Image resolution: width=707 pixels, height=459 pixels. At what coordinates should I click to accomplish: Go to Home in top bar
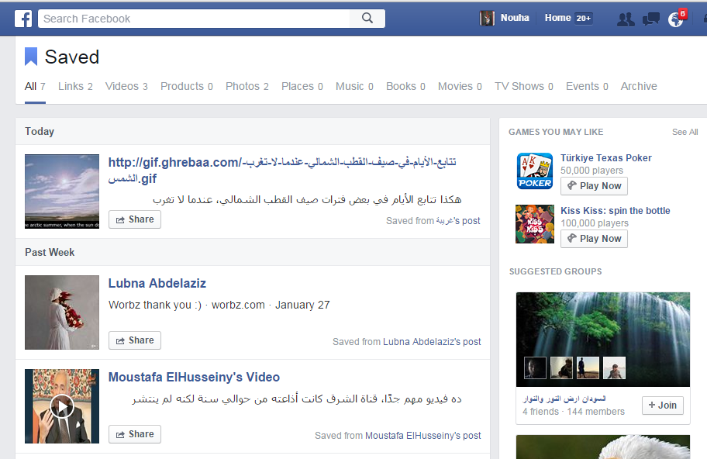(x=557, y=18)
